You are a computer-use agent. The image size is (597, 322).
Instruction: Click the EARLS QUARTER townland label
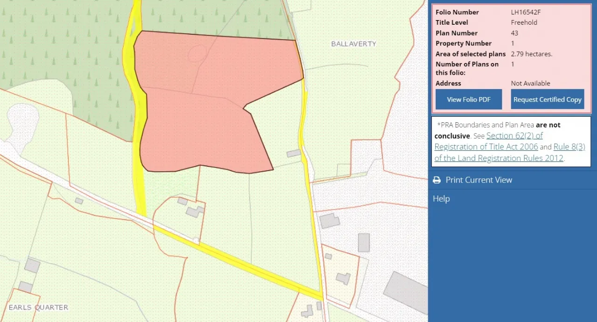point(38,307)
